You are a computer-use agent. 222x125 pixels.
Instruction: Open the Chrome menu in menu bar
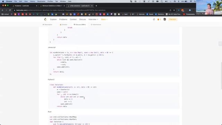(x=9, y=1)
